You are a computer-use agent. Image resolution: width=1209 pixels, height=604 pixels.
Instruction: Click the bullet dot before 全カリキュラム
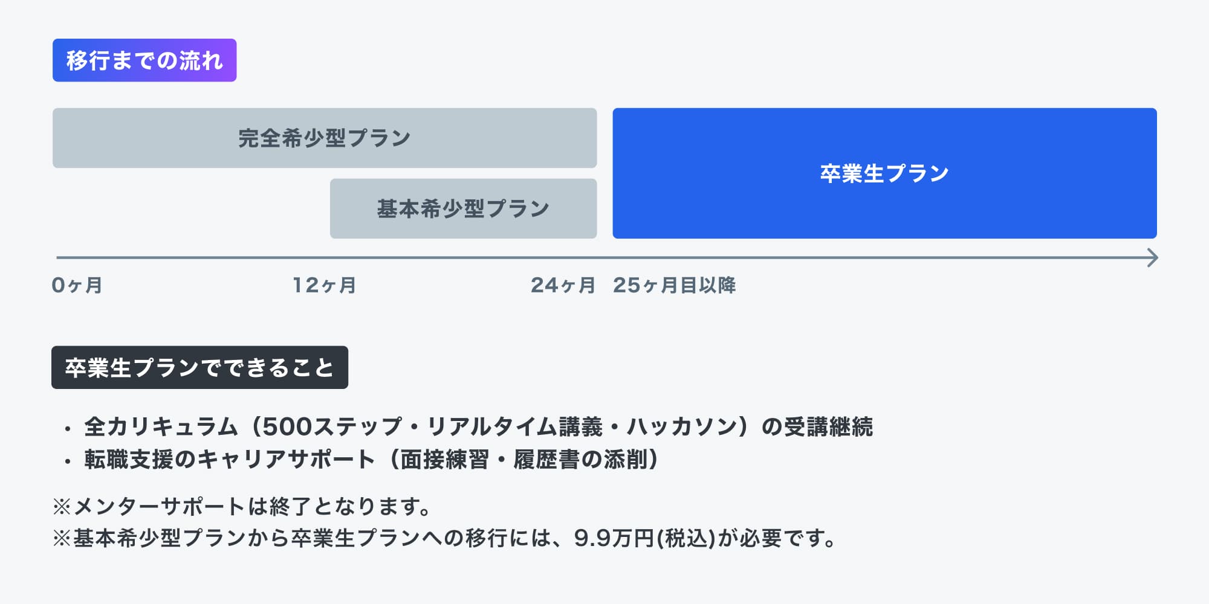click(68, 429)
